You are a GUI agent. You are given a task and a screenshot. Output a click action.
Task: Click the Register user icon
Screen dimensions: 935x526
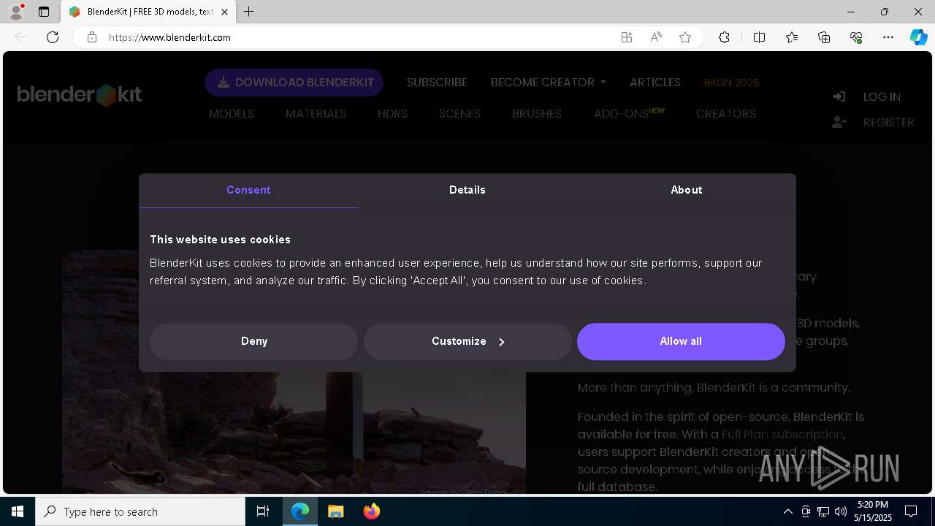coord(839,122)
